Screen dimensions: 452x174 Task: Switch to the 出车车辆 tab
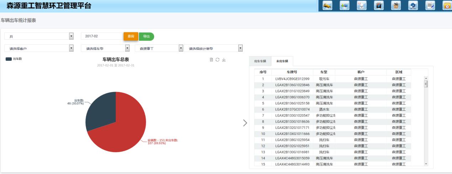coord(260,61)
